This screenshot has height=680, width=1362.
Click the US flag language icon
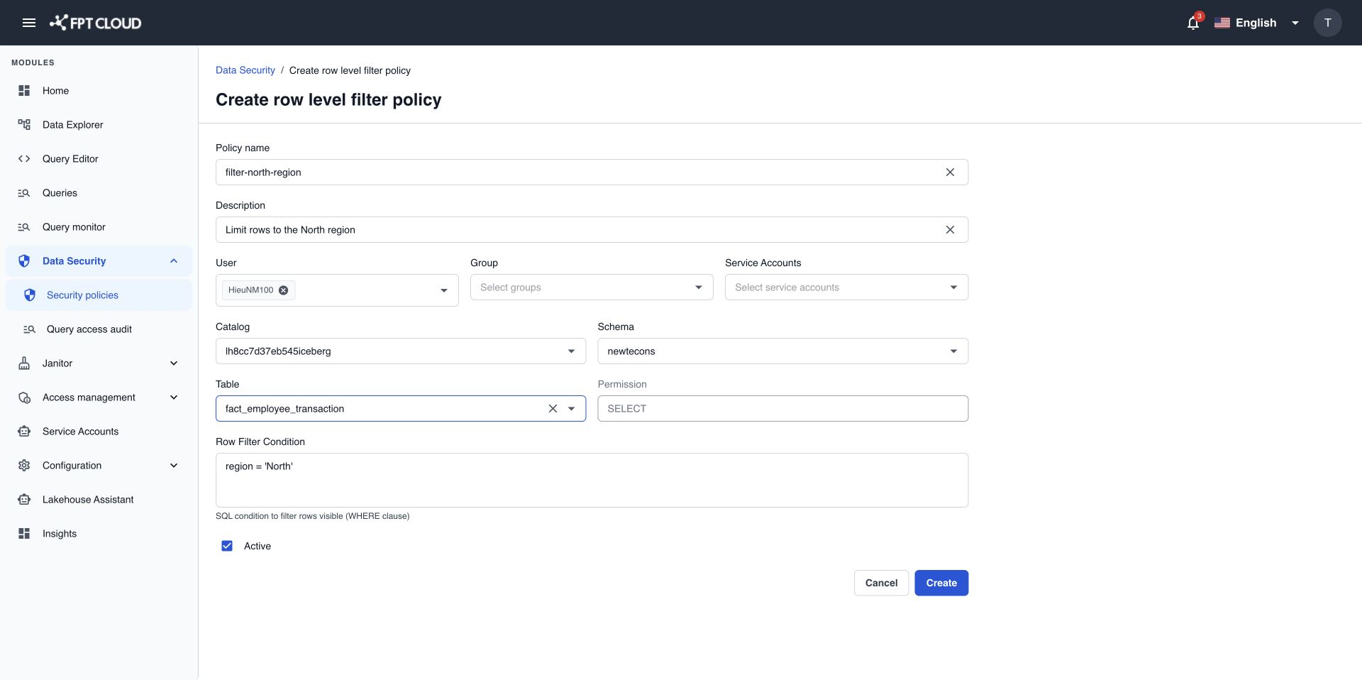coord(1222,23)
